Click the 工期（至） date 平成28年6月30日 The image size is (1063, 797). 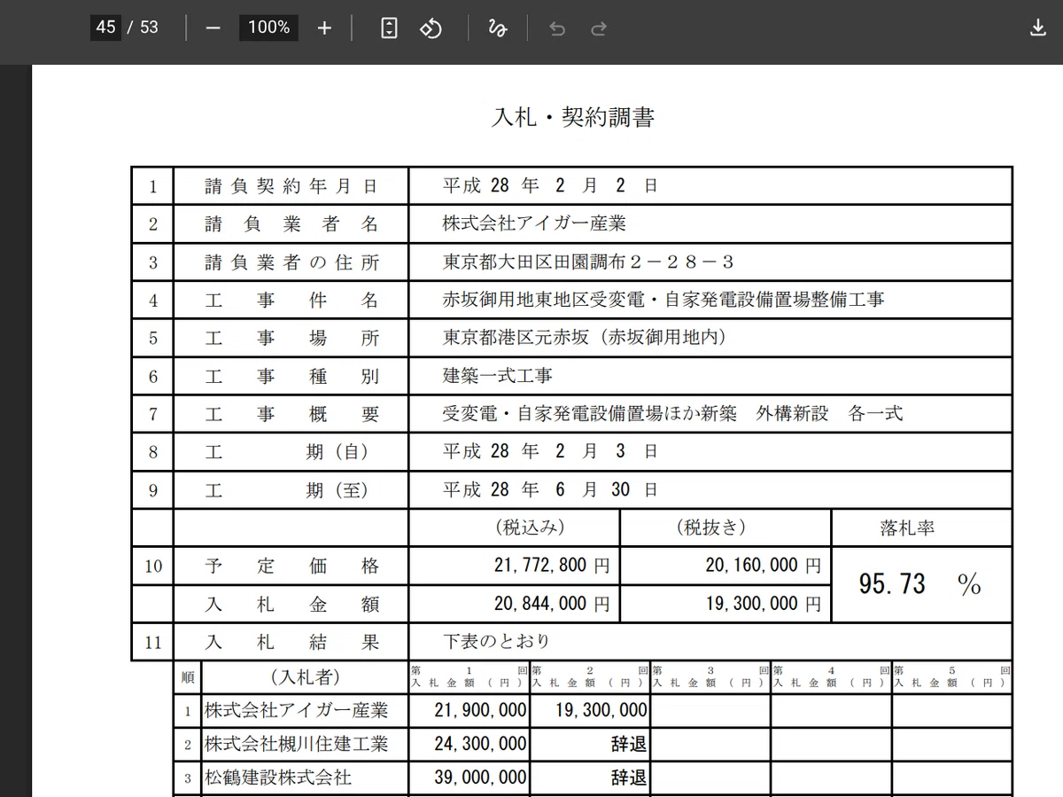click(x=550, y=489)
